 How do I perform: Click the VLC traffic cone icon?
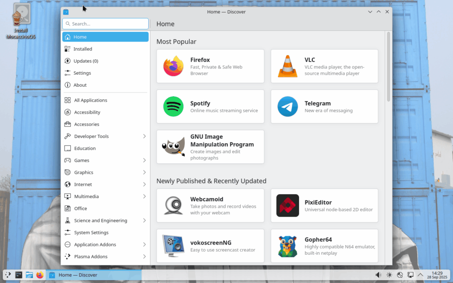(288, 66)
